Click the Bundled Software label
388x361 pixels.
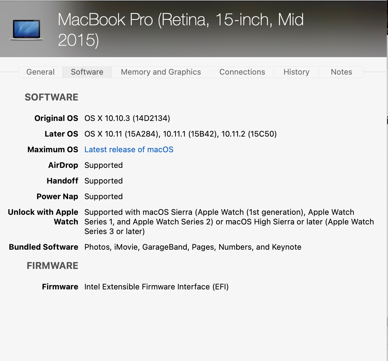44,247
